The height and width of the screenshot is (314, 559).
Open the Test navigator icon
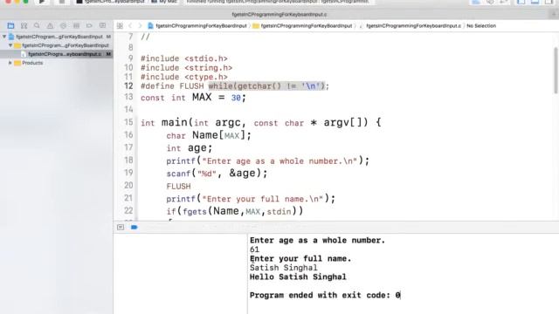(x=63, y=25)
